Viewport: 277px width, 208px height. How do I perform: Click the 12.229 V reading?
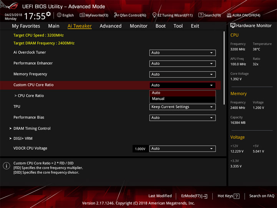(237, 151)
